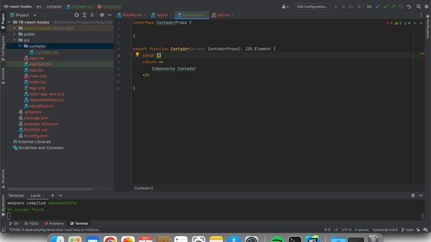The height and width of the screenshot is (242, 431).
Task: Click Git Commit checkmark icon
Action: 385,7
